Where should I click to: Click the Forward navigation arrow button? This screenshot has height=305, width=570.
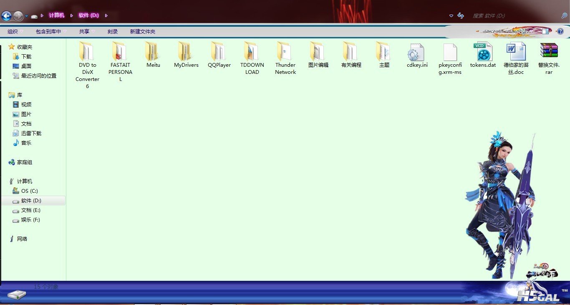pos(18,16)
